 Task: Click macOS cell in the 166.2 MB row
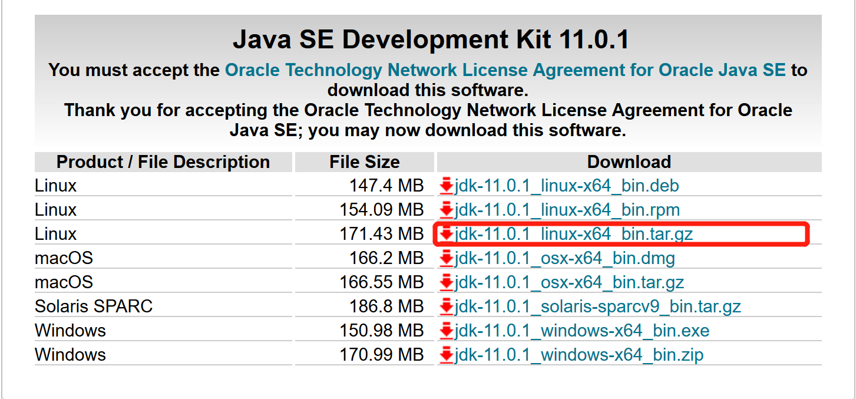pos(163,259)
